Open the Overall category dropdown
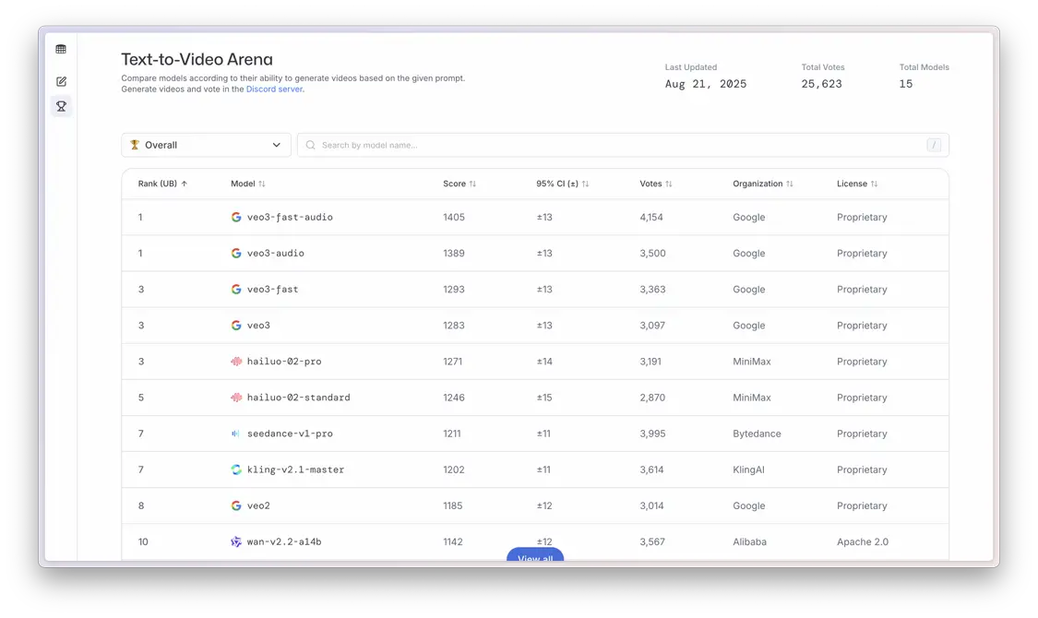1038x618 pixels. (x=206, y=145)
